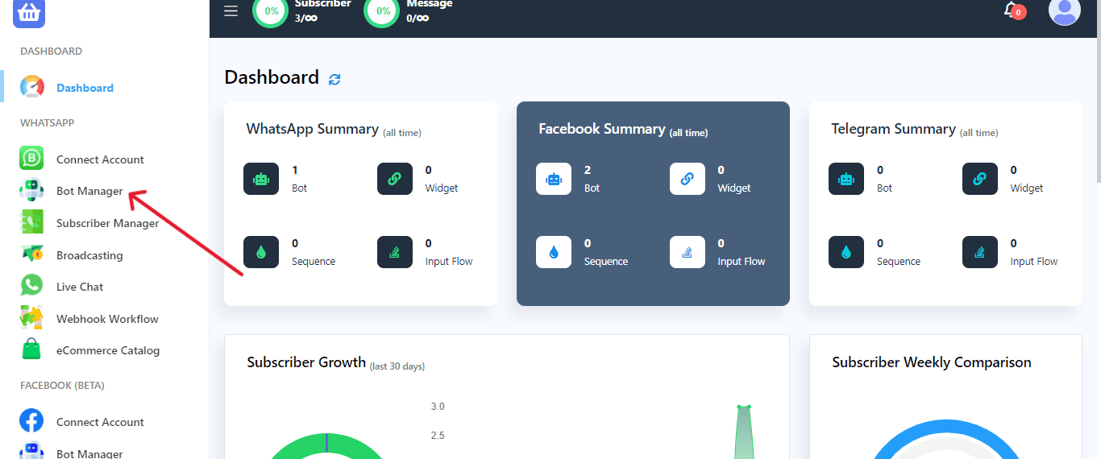This screenshot has width=1101, height=459.
Task: Open WhatsApp Connect Account
Action: tap(100, 159)
